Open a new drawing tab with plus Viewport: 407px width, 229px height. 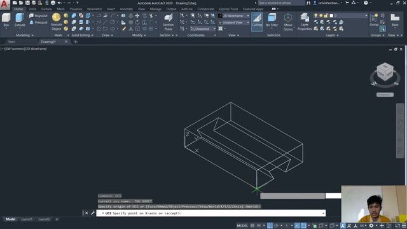point(76,42)
